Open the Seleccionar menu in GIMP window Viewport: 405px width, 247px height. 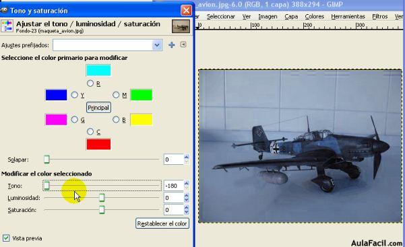pos(221,17)
